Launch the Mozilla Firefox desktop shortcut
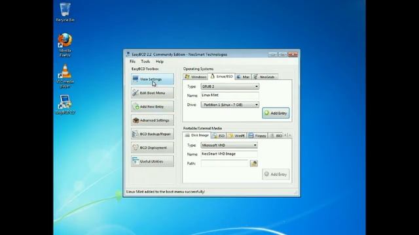419x235 pixels. tap(65, 45)
